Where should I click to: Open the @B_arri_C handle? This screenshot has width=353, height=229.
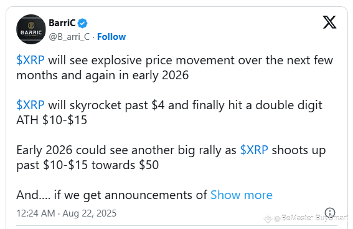pyautogui.click(x=69, y=37)
